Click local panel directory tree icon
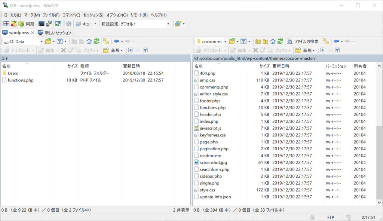The width and height of the screenshot is (383, 221). click(x=106, y=41)
